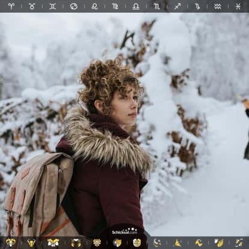Click the Aries glyph in top bar
The image size is (249, 249).
tap(11, 6)
